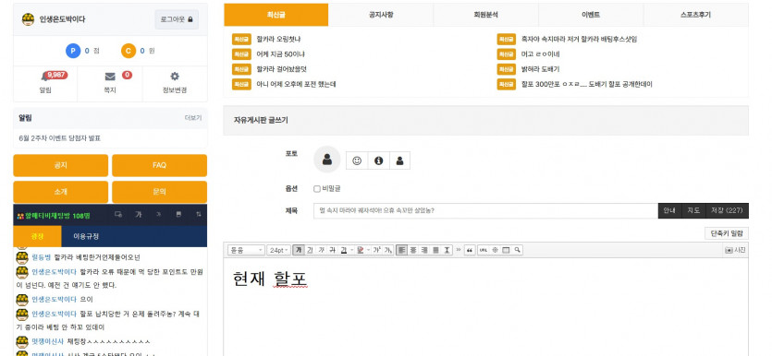
Task: Check the 비밀글 checkbox
Action: (x=317, y=189)
